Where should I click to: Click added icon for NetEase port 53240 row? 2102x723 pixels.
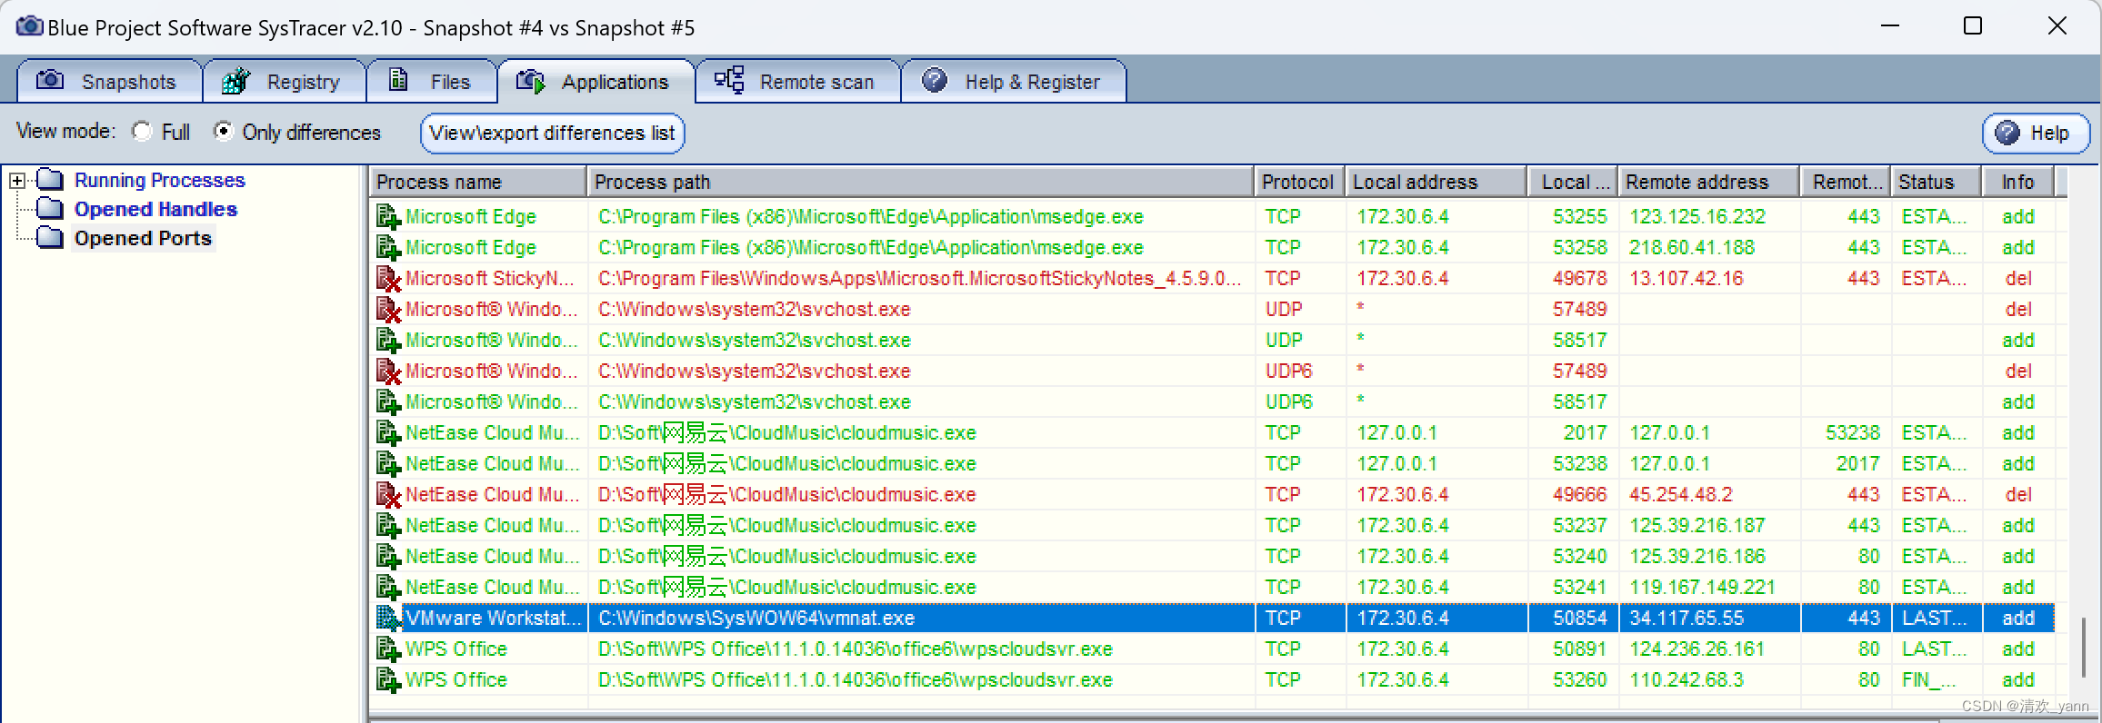point(389,557)
